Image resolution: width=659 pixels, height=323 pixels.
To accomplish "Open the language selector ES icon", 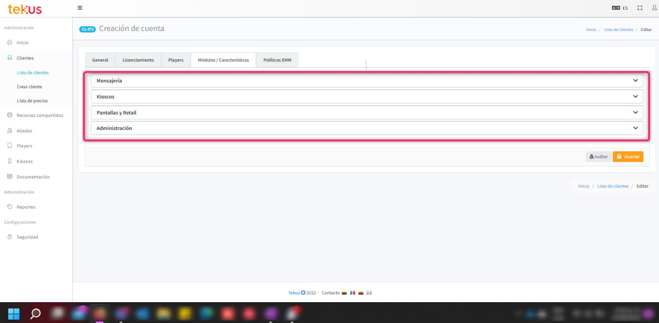I will (x=620, y=8).
